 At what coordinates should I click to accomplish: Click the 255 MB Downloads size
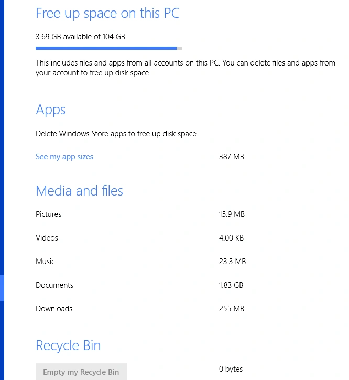tap(232, 309)
